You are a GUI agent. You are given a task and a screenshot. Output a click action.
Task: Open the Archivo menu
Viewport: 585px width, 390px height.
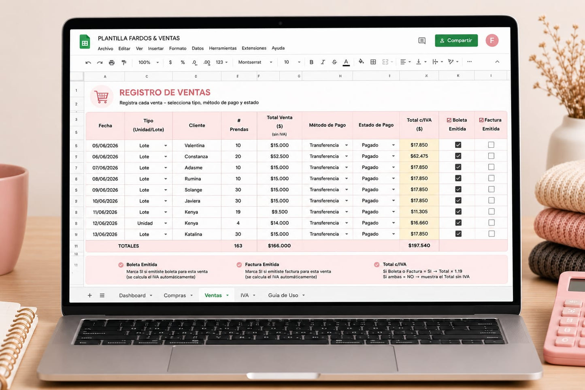105,49
